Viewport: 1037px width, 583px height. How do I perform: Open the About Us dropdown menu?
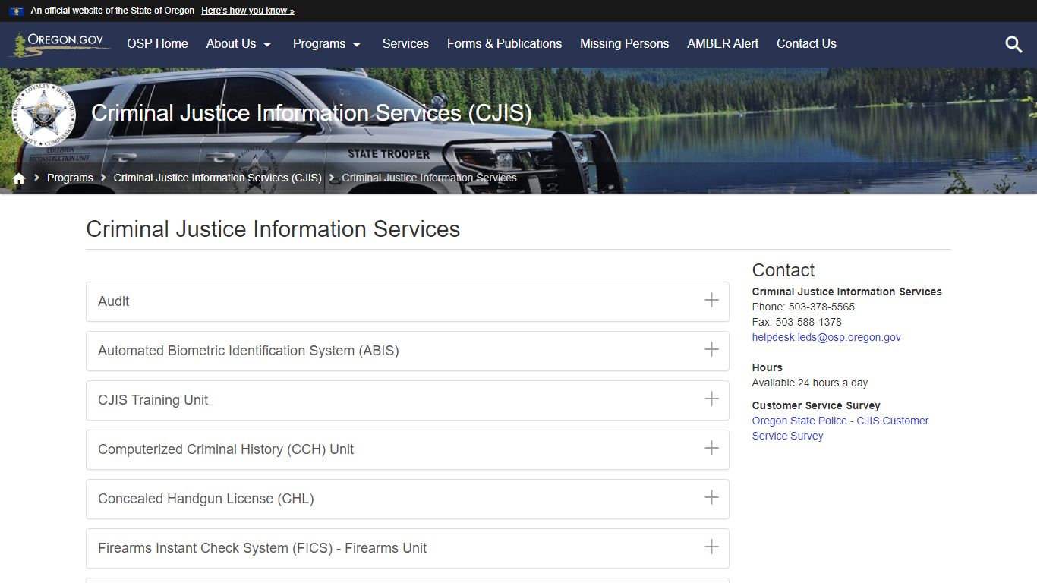238,44
